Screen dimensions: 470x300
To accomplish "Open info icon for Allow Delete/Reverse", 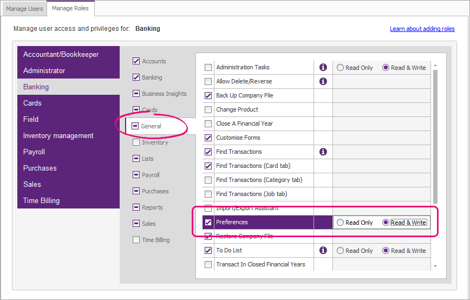I will pos(323,81).
